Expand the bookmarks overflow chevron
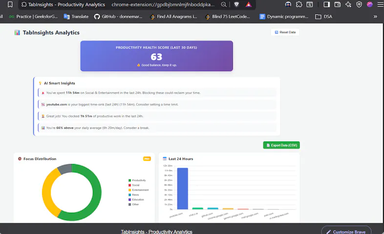This screenshot has height=234, width=384. pos(375,17)
